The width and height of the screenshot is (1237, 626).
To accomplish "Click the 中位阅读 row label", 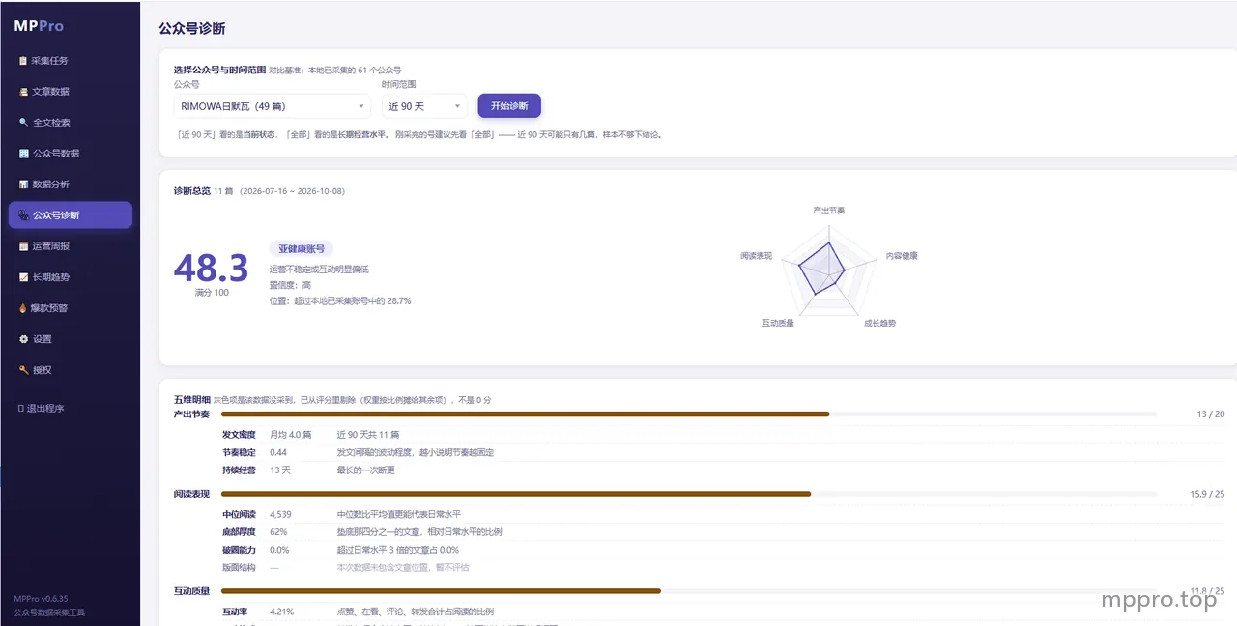I will (x=239, y=515).
